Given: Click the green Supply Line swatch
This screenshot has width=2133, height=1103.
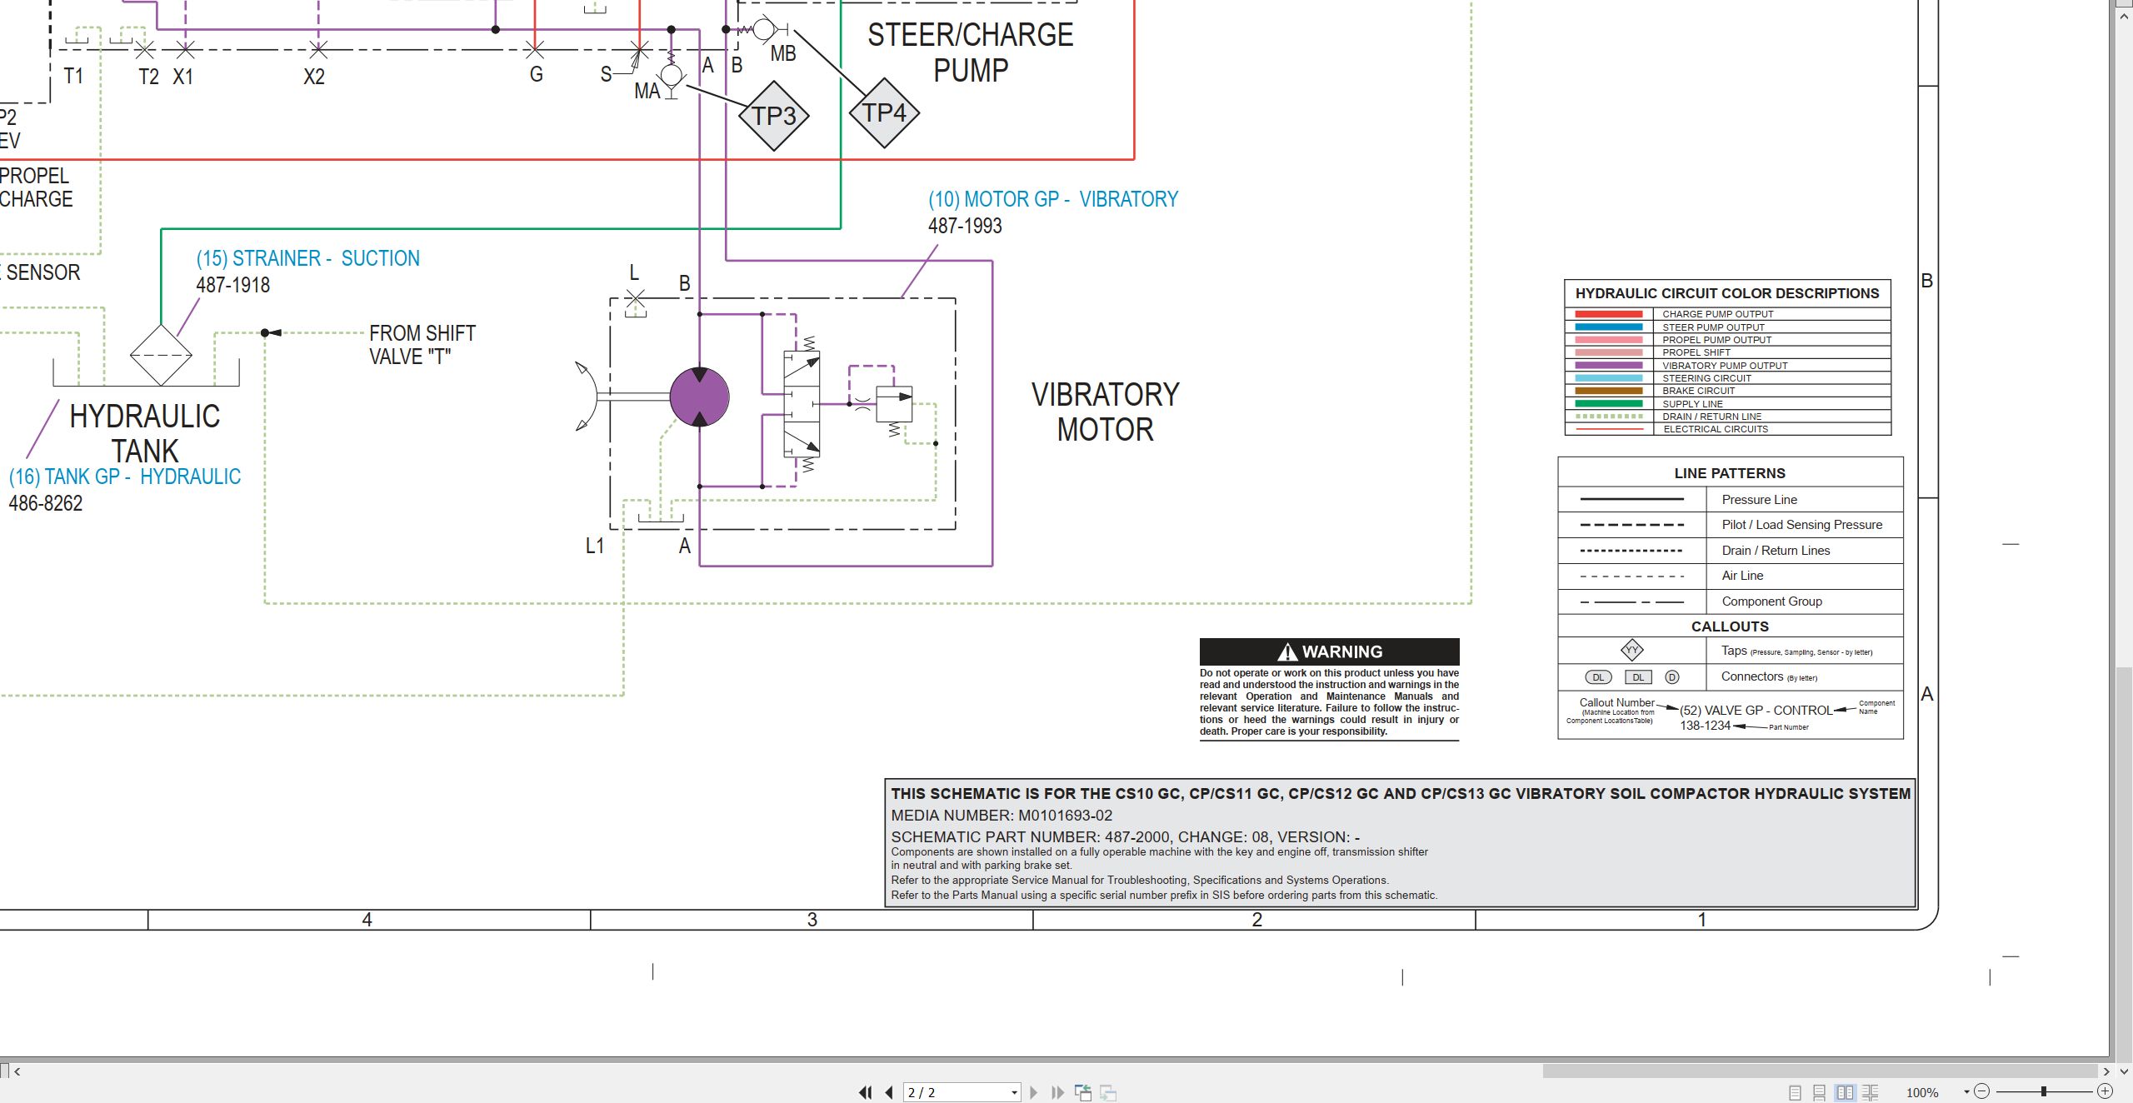Looking at the screenshot, I should 1608,404.
